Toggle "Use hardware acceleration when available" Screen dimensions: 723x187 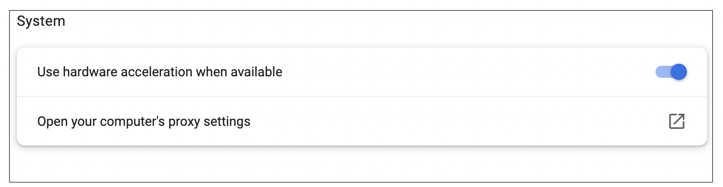pyautogui.click(x=671, y=72)
